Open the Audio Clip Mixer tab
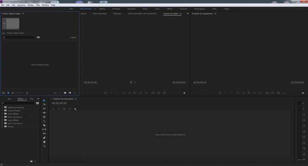308x166 pixels. (x=100, y=14)
